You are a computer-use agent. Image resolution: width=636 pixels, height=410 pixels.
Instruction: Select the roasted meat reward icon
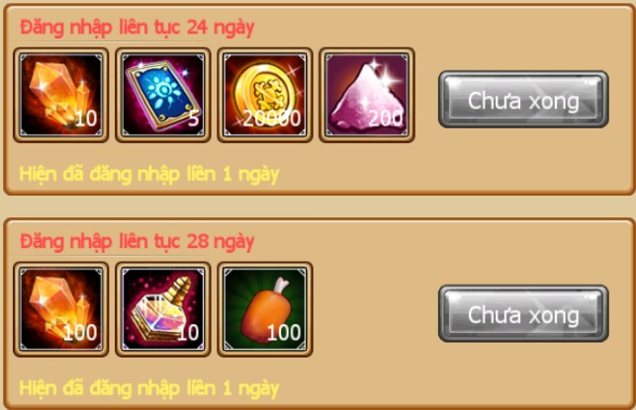[265, 309]
